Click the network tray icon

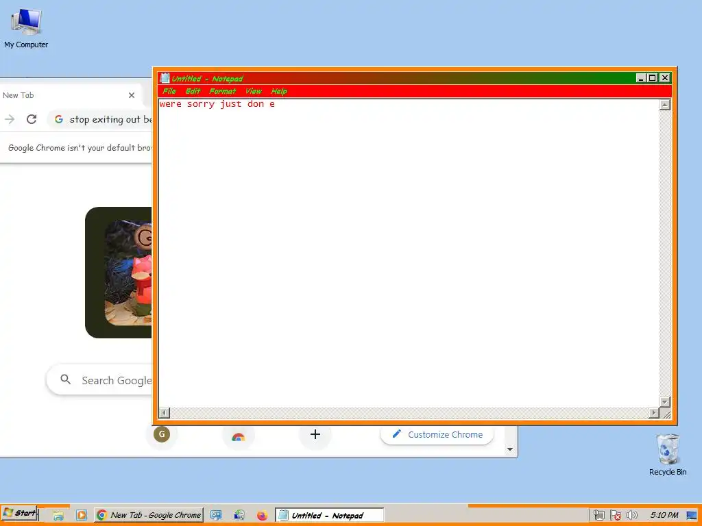[x=599, y=515]
